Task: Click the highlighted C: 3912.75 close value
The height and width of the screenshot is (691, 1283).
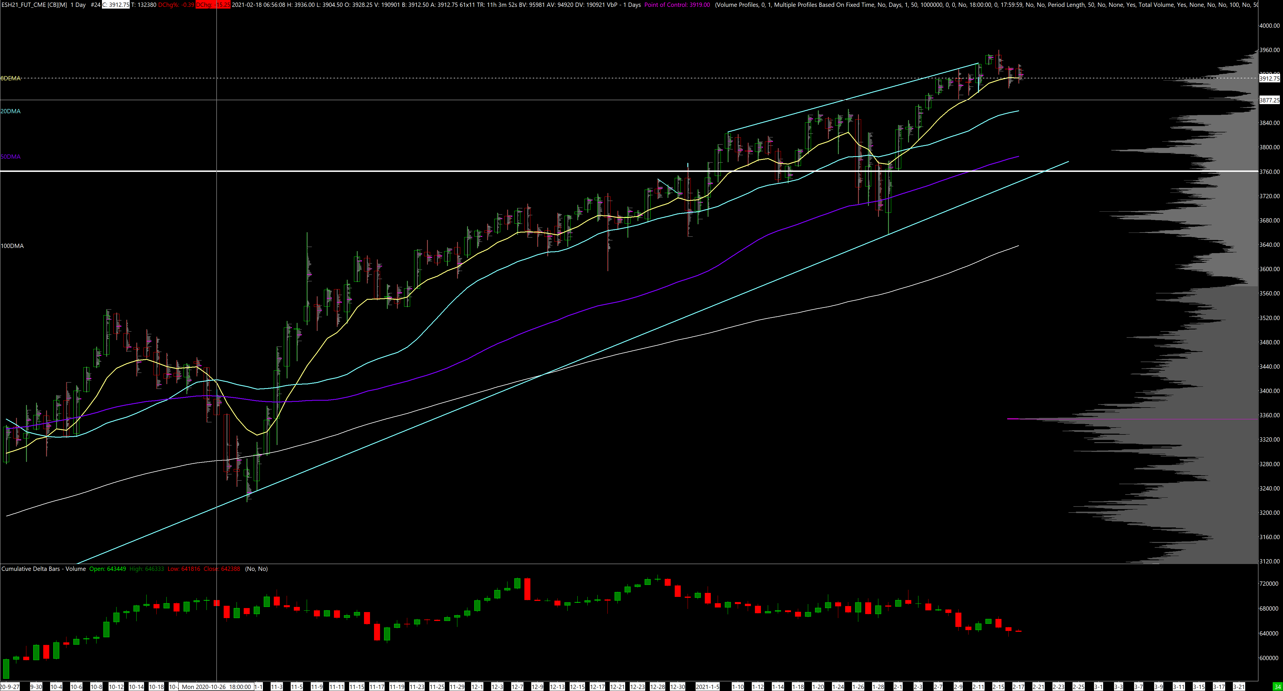Action: pyautogui.click(x=115, y=5)
